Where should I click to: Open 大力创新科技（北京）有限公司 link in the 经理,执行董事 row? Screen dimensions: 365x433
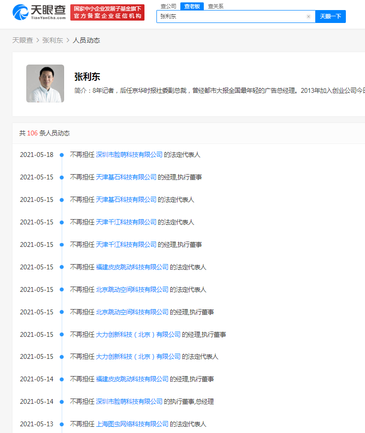pyautogui.click(x=138, y=334)
